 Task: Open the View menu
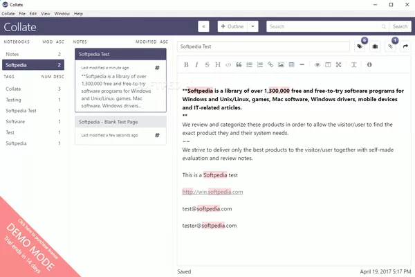45,13
